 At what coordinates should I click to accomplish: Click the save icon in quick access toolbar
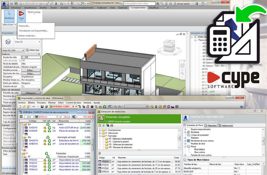[15, 2]
